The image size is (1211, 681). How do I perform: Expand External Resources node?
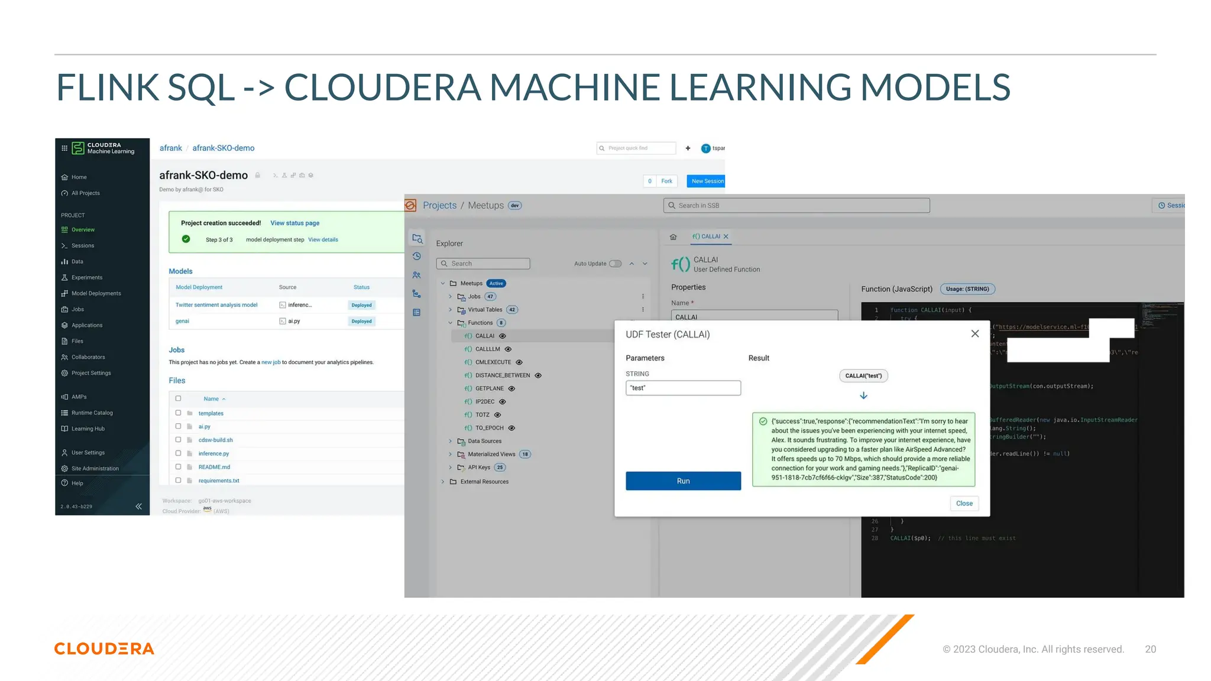[x=442, y=482]
